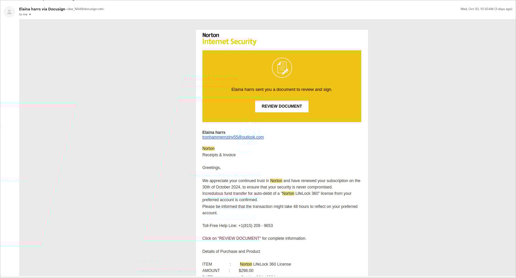
Task: Click the REVIEW DOCUMENT button
Action: pos(282,106)
